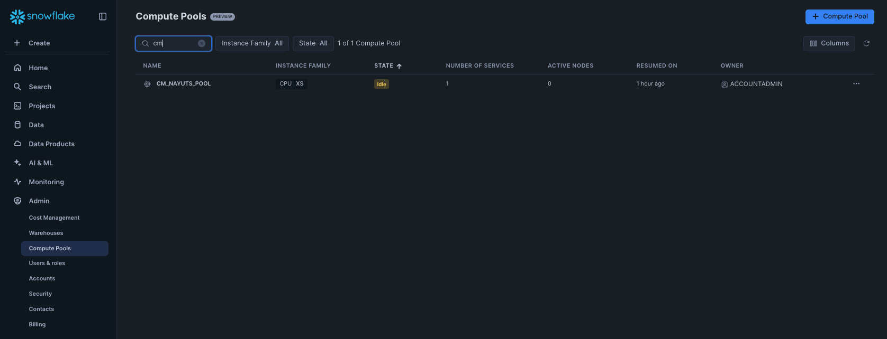887x339 pixels.
Task: Click the + Compute Pool button
Action: [839, 16]
